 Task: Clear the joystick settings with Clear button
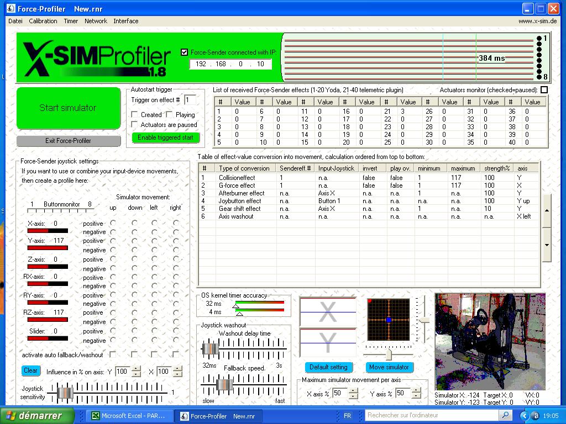click(30, 370)
